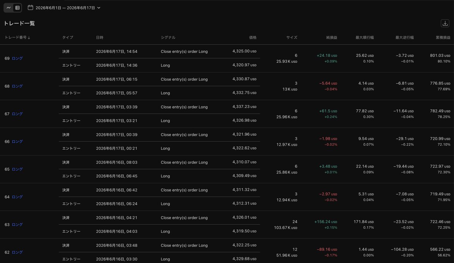
Task: Click the 最大順行幅 column header
Action: [365, 37]
